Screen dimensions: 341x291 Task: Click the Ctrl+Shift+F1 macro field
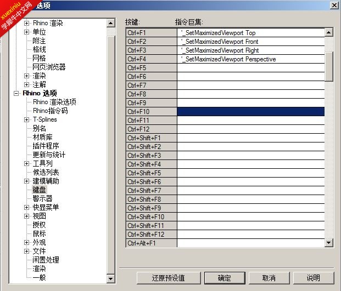(x=251, y=138)
